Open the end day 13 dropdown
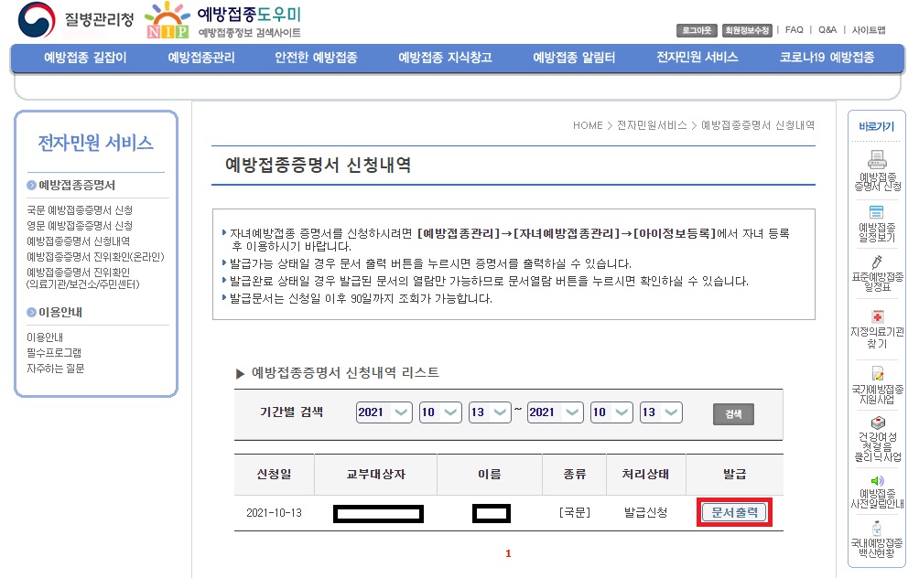The image size is (919, 578). (x=661, y=412)
